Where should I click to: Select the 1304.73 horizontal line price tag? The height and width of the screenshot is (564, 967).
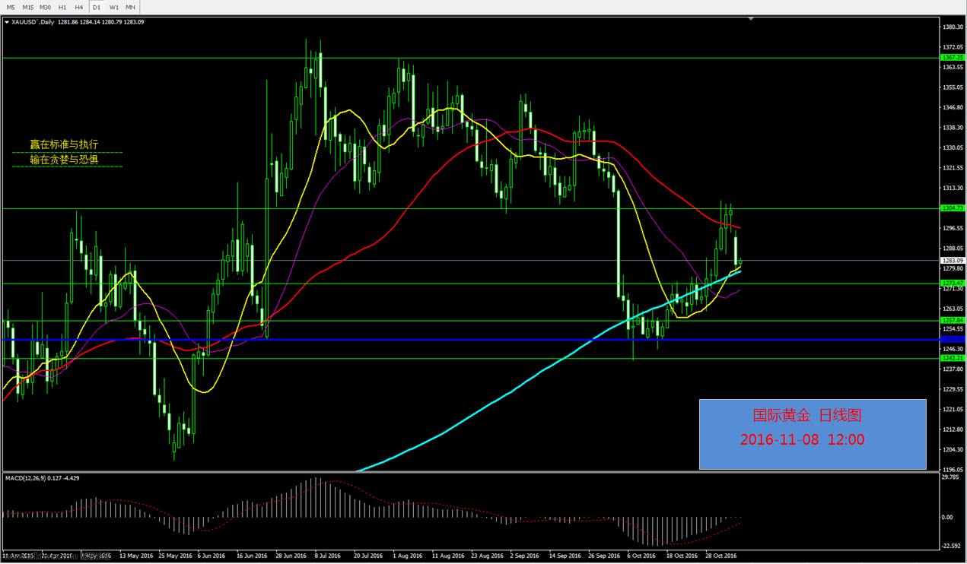pyautogui.click(x=953, y=208)
